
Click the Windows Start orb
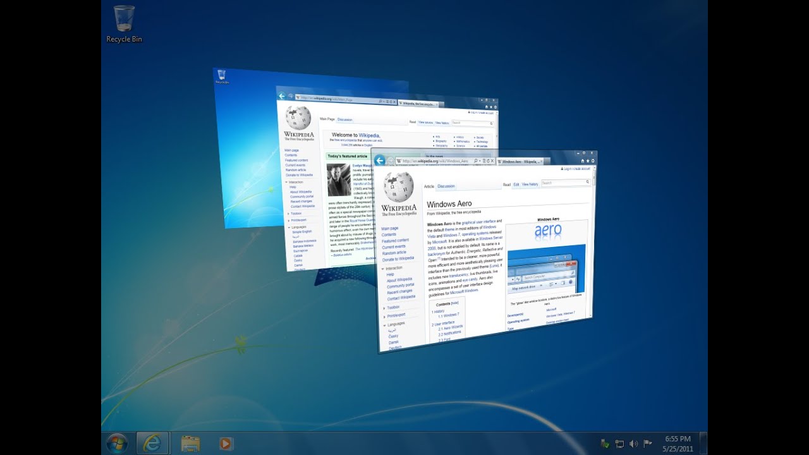(117, 443)
